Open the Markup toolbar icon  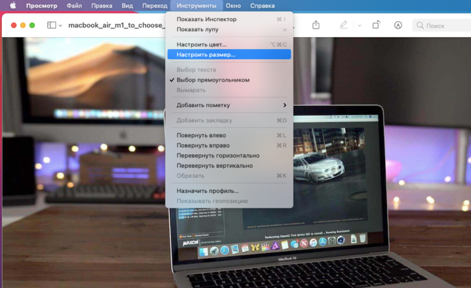pyautogui.click(x=398, y=25)
